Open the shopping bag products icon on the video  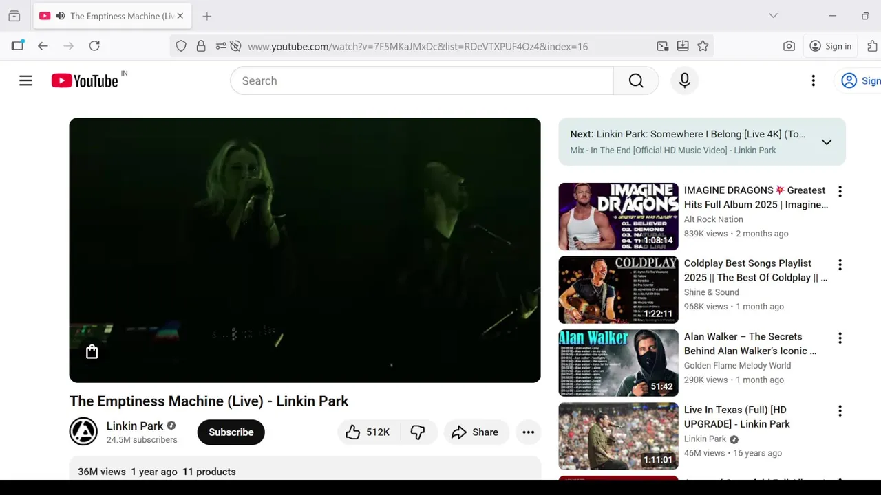coord(92,352)
